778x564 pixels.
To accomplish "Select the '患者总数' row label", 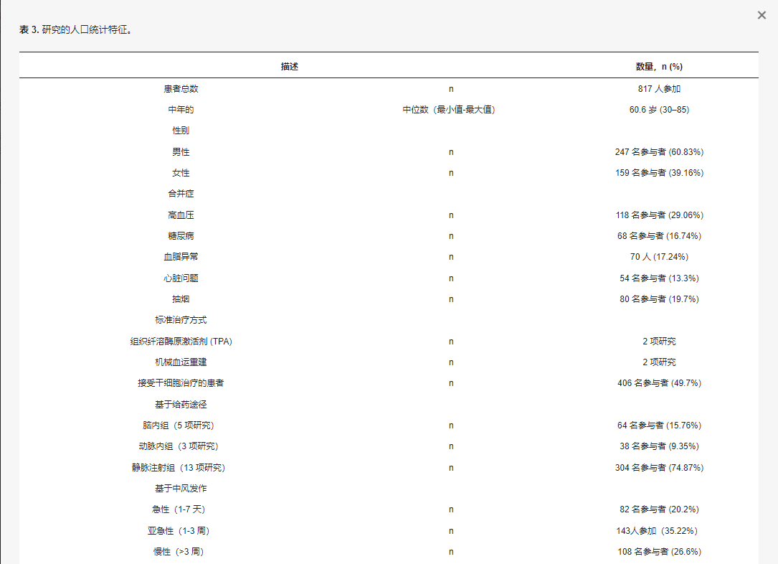I will 181,89.
